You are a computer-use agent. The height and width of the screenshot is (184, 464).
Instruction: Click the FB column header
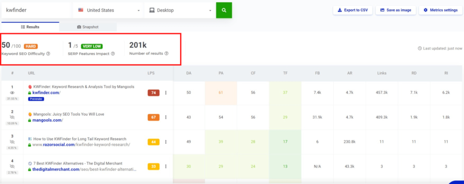click(x=317, y=73)
